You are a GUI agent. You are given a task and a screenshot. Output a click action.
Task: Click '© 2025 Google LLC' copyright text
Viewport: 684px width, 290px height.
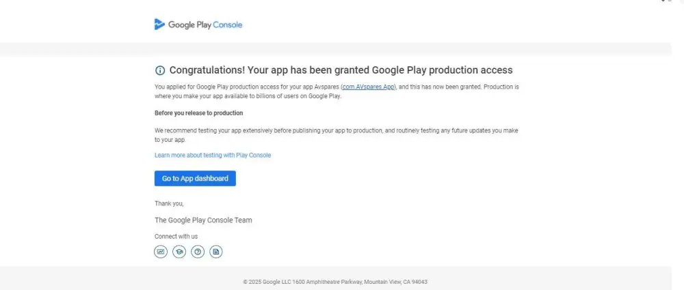(x=262, y=282)
